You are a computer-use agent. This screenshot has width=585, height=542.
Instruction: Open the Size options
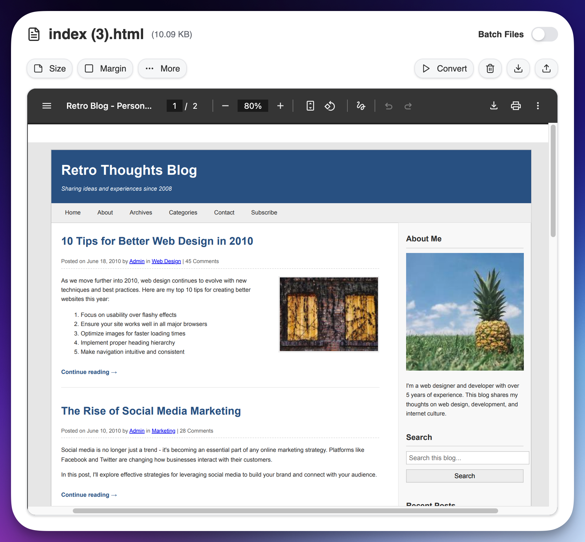[50, 68]
